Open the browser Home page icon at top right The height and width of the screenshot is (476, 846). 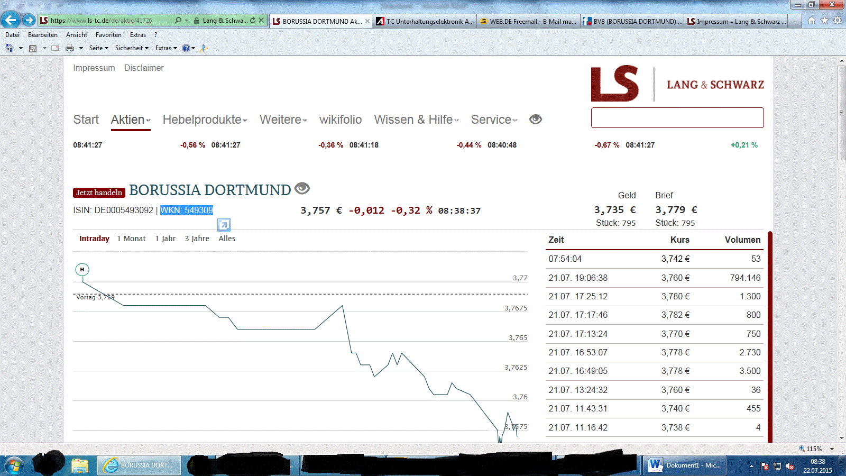click(812, 21)
